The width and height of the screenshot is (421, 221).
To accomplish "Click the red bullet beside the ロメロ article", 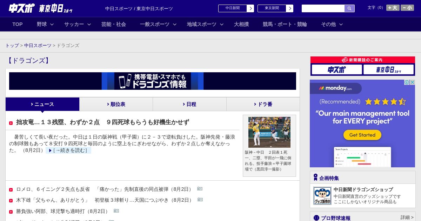I will [x=11, y=190].
